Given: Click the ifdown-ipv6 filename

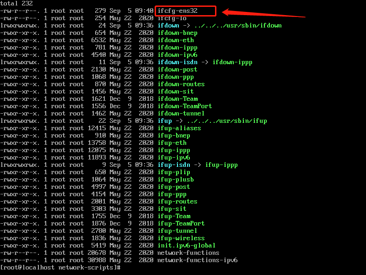Looking at the screenshot, I should click(178, 55).
